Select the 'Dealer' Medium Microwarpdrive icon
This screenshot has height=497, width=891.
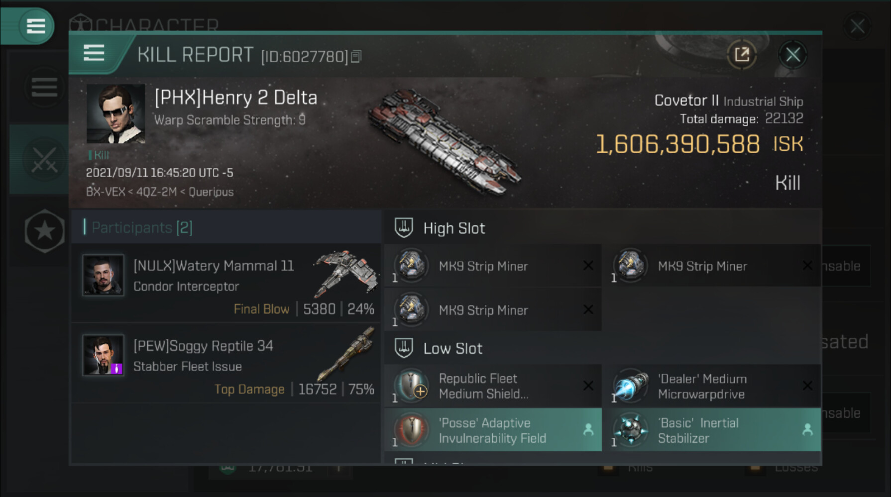click(x=630, y=386)
